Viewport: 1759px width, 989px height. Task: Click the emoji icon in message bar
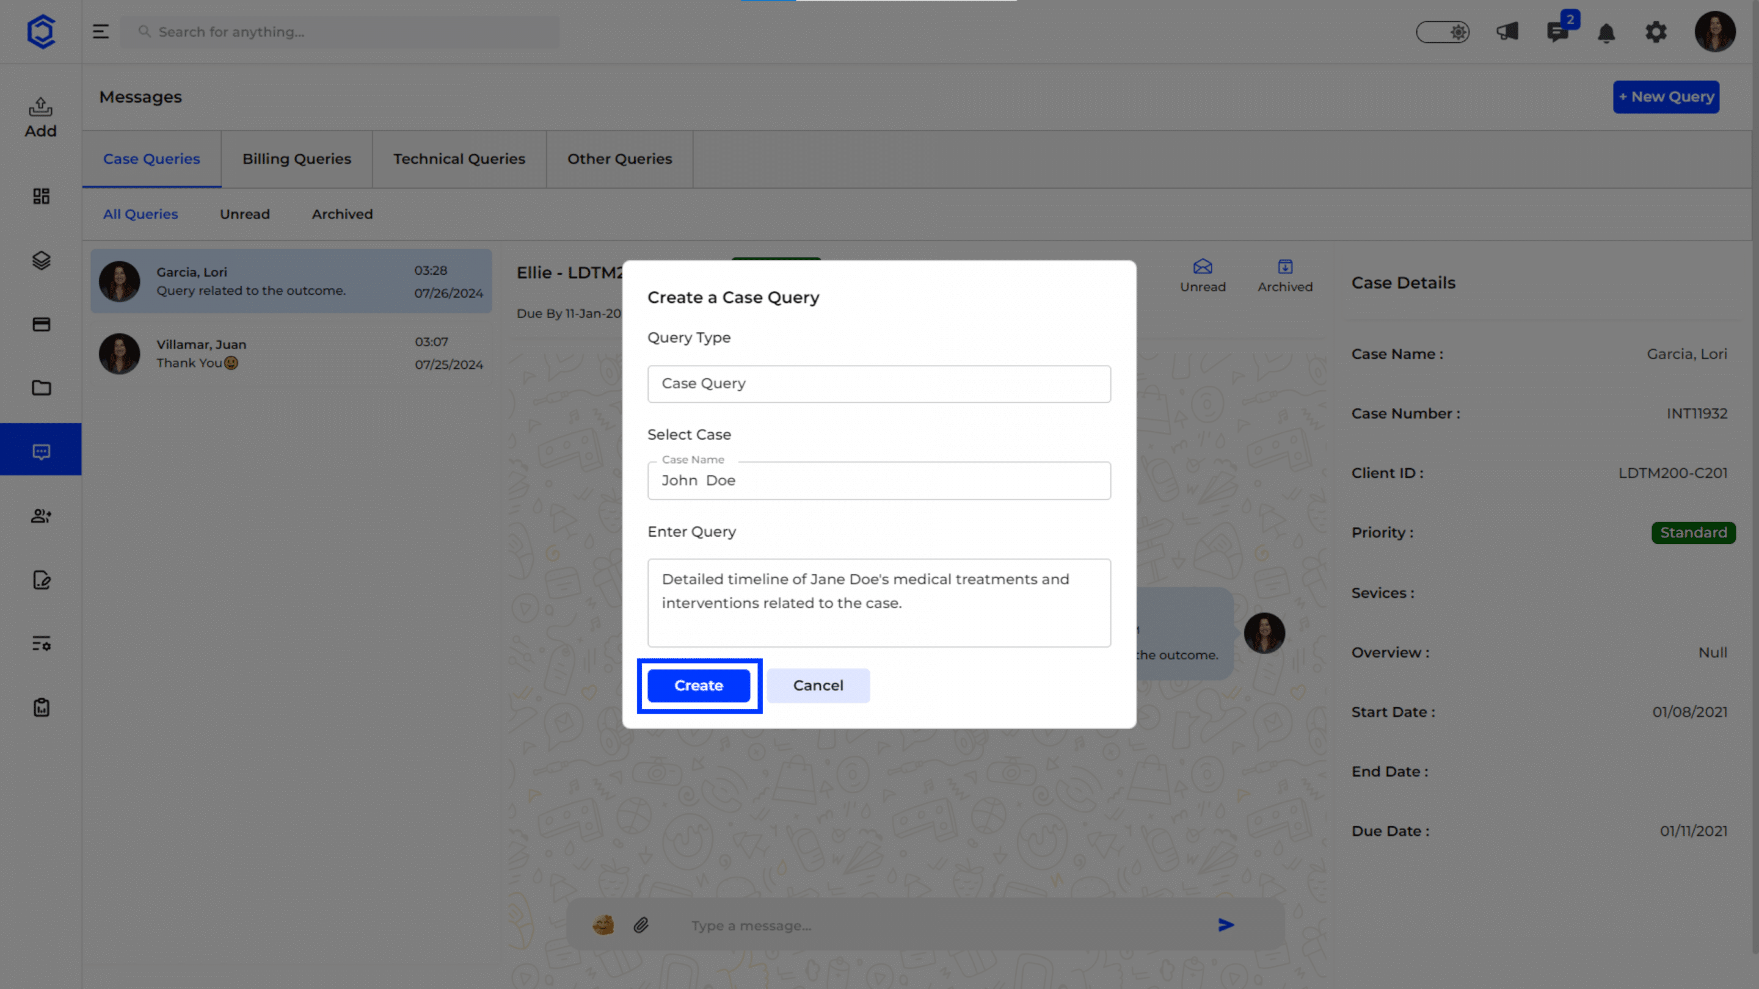pos(603,925)
